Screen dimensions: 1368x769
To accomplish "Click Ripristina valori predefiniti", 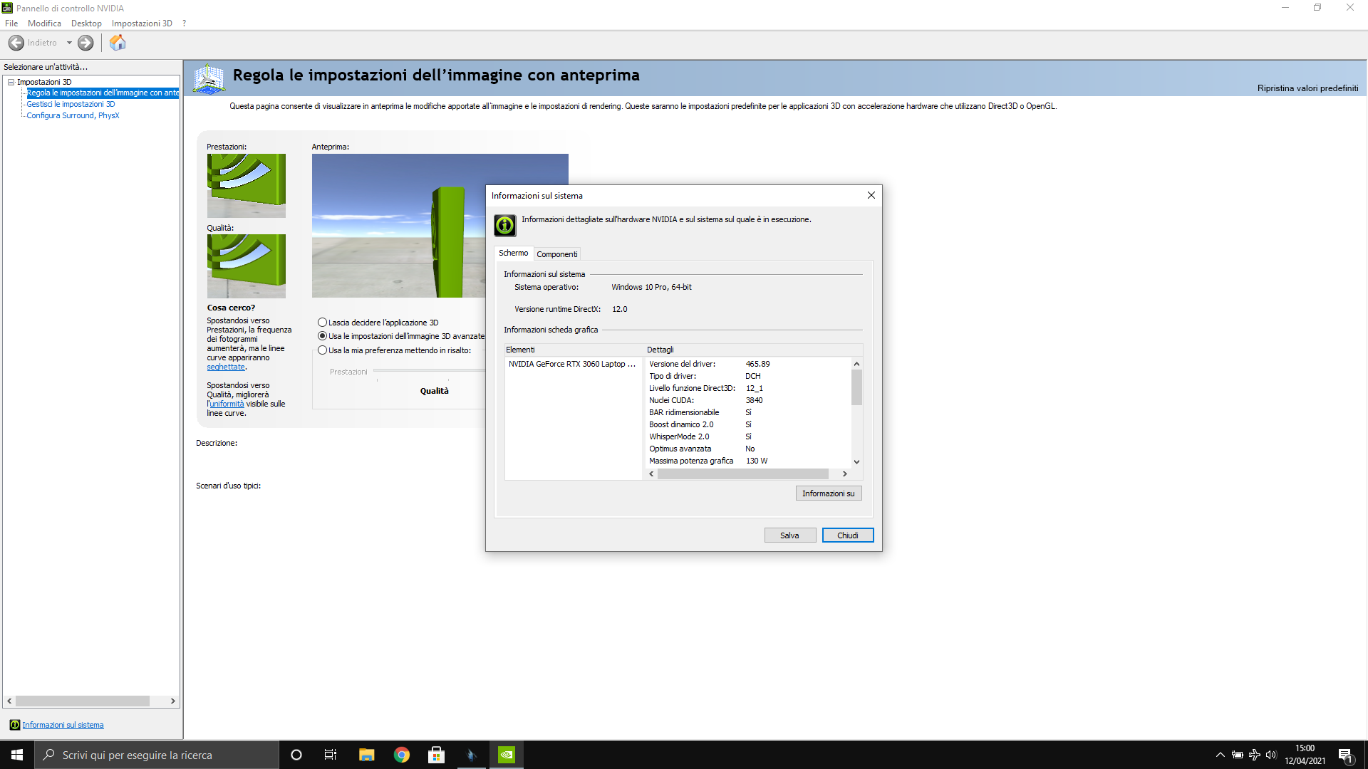I will tap(1307, 88).
